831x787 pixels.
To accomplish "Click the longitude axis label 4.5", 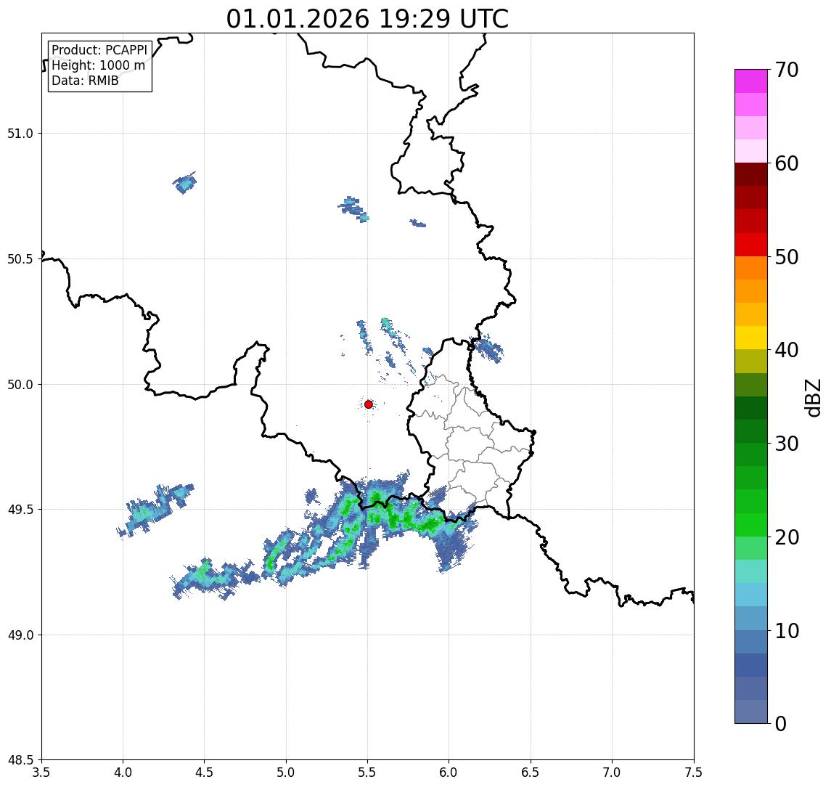I will pos(205,772).
